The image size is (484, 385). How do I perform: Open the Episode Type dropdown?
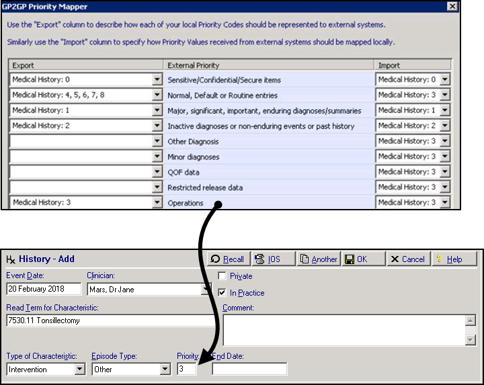click(x=165, y=369)
